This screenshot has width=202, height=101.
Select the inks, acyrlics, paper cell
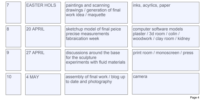166,13
